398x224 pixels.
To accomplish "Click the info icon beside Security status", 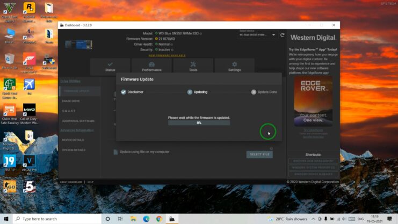I will click(x=172, y=50).
